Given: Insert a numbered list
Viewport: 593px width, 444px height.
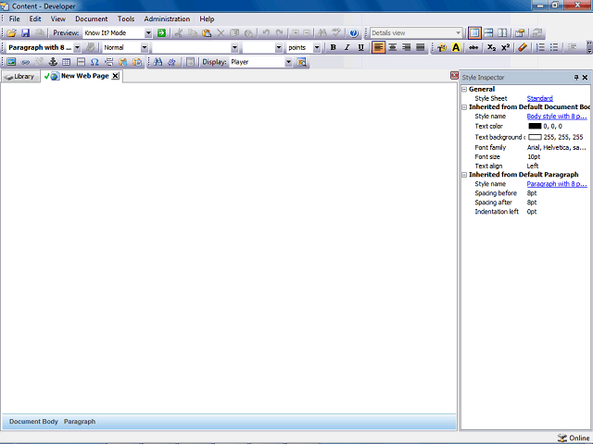Looking at the screenshot, I should click(x=541, y=47).
